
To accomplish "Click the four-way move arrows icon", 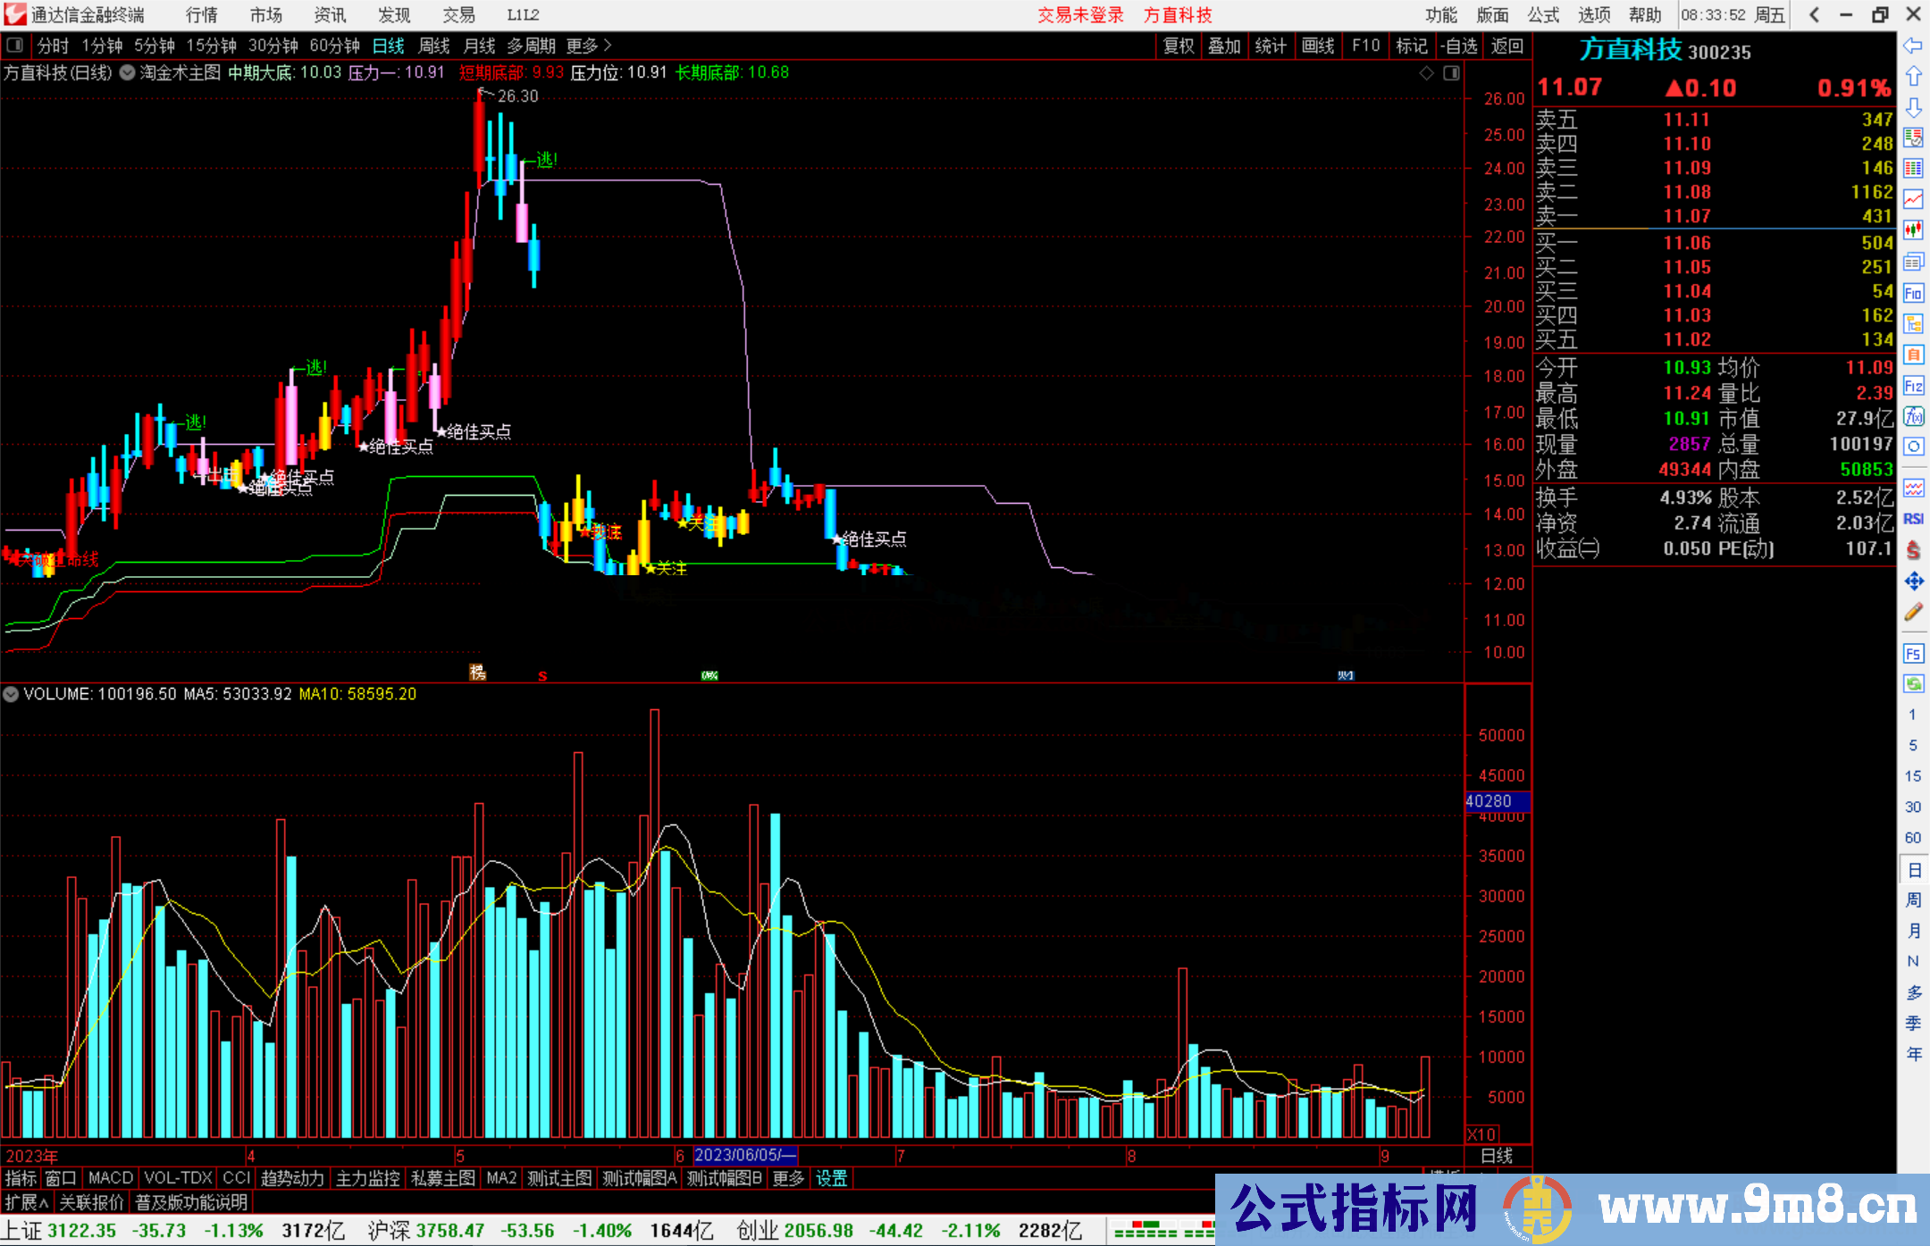I will tap(1913, 581).
